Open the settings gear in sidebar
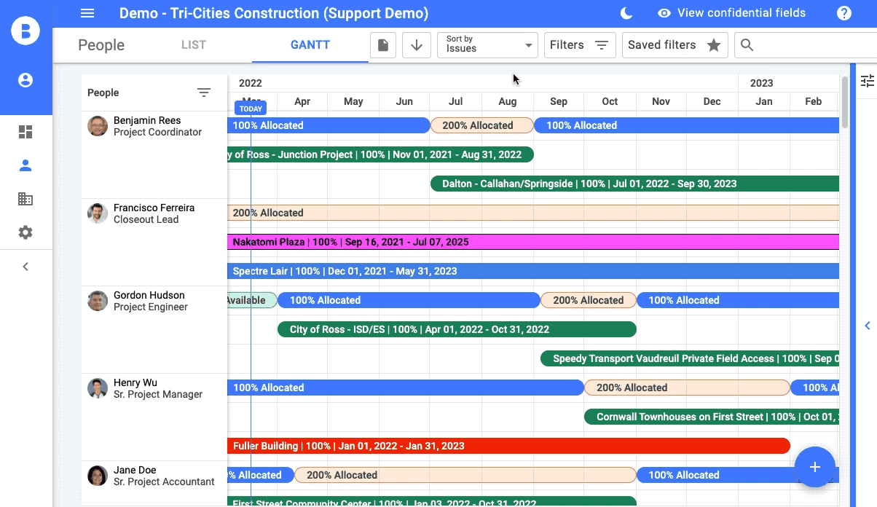 point(25,232)
